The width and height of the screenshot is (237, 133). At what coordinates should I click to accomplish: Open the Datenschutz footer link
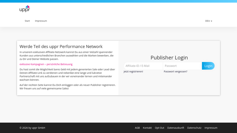194,128
